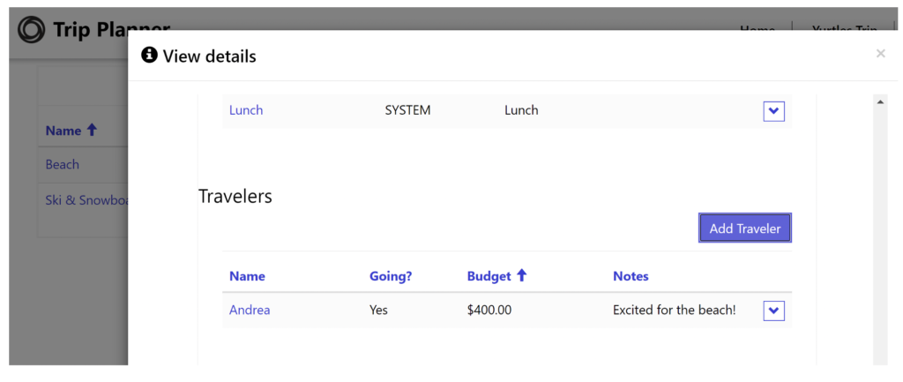Click the dialog scrollbar up arrow
This screenshot has width=903, height=382.
879,102
